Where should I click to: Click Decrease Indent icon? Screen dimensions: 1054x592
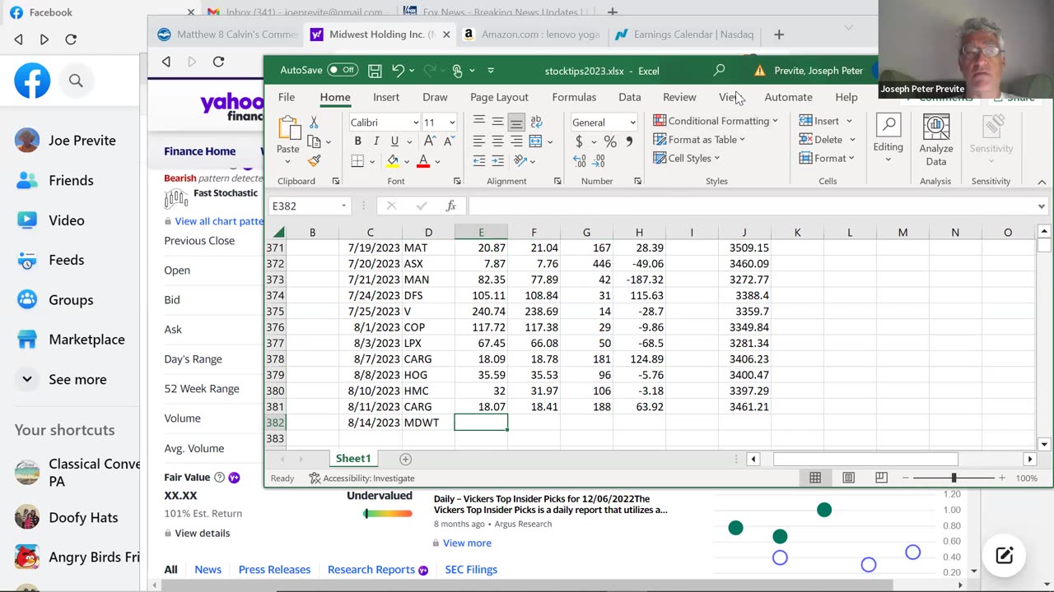[479, 161]
